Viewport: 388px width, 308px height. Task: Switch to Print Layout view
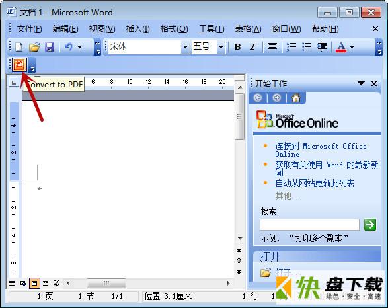[x=34, y=283]
